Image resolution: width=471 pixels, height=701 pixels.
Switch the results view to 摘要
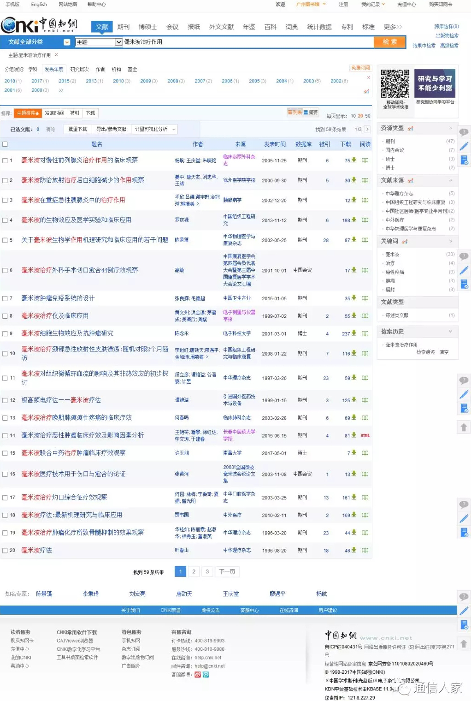(311, 112)
